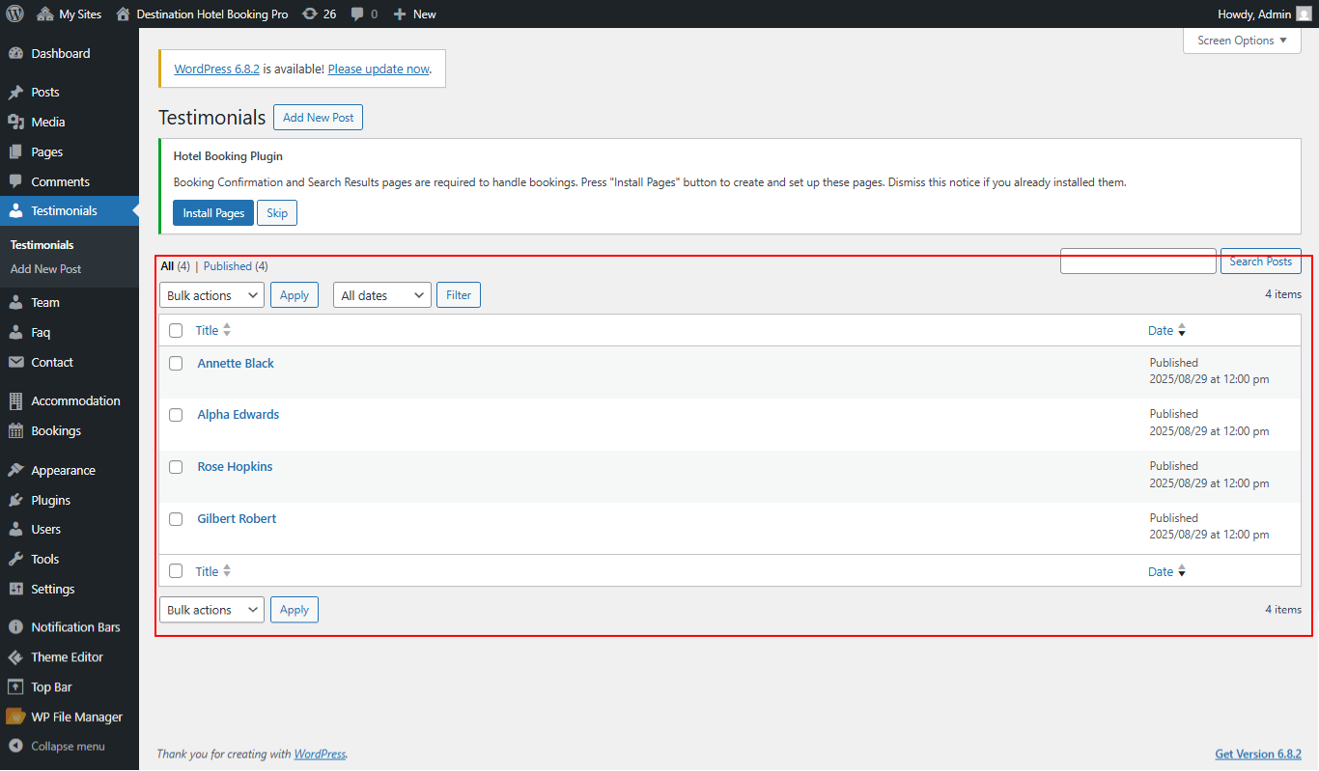Open Accommodation menu in sidebar
Screen dimensions: 1319x771
70,400
